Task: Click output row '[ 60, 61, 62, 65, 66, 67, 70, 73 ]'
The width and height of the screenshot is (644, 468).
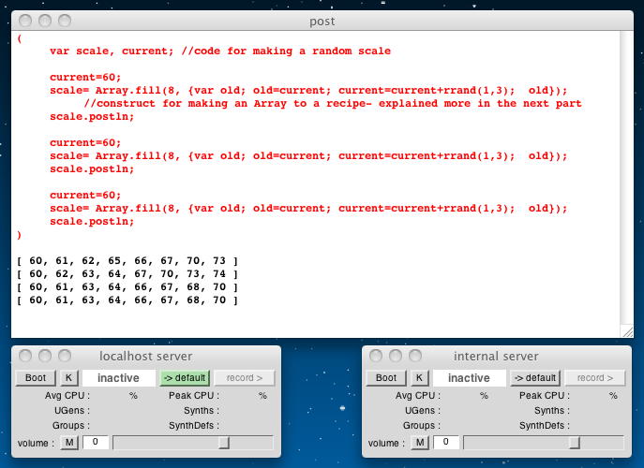Action: [127, 261]
